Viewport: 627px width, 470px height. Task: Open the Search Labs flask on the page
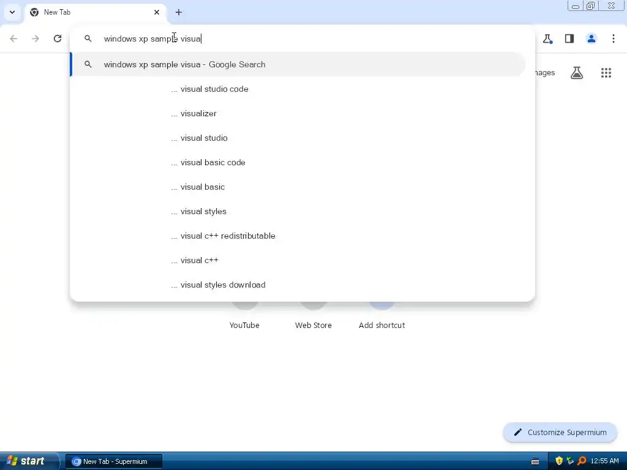click(x=577, y=73)
